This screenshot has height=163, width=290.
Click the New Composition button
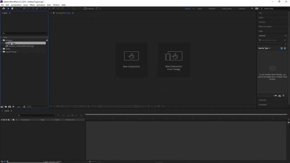[x=131, y=60]
